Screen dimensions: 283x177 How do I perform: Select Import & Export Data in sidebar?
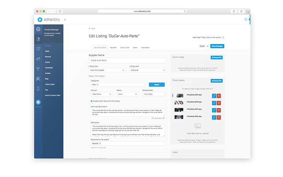[53, 95]
